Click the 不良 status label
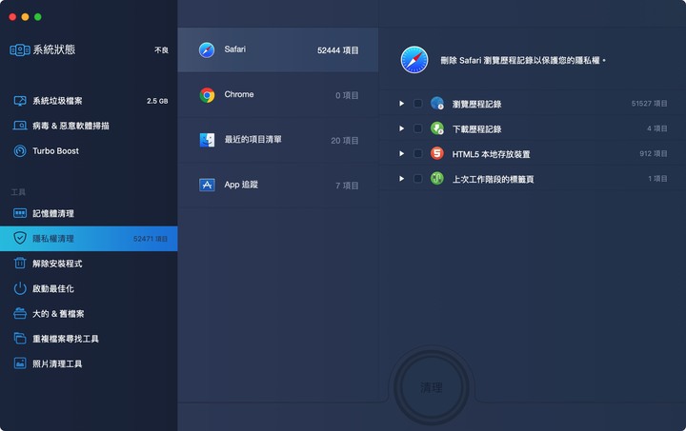This screenshot has width=686, height=431. tap(161, 50)
